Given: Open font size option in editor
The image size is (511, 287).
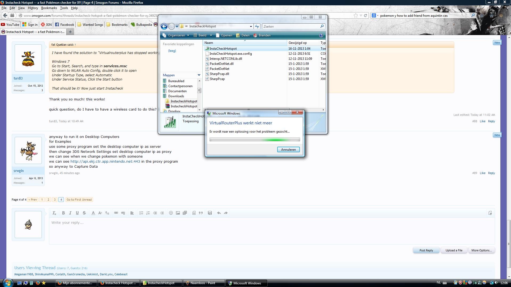Looking at the screenshot, I should coord(100,213).
